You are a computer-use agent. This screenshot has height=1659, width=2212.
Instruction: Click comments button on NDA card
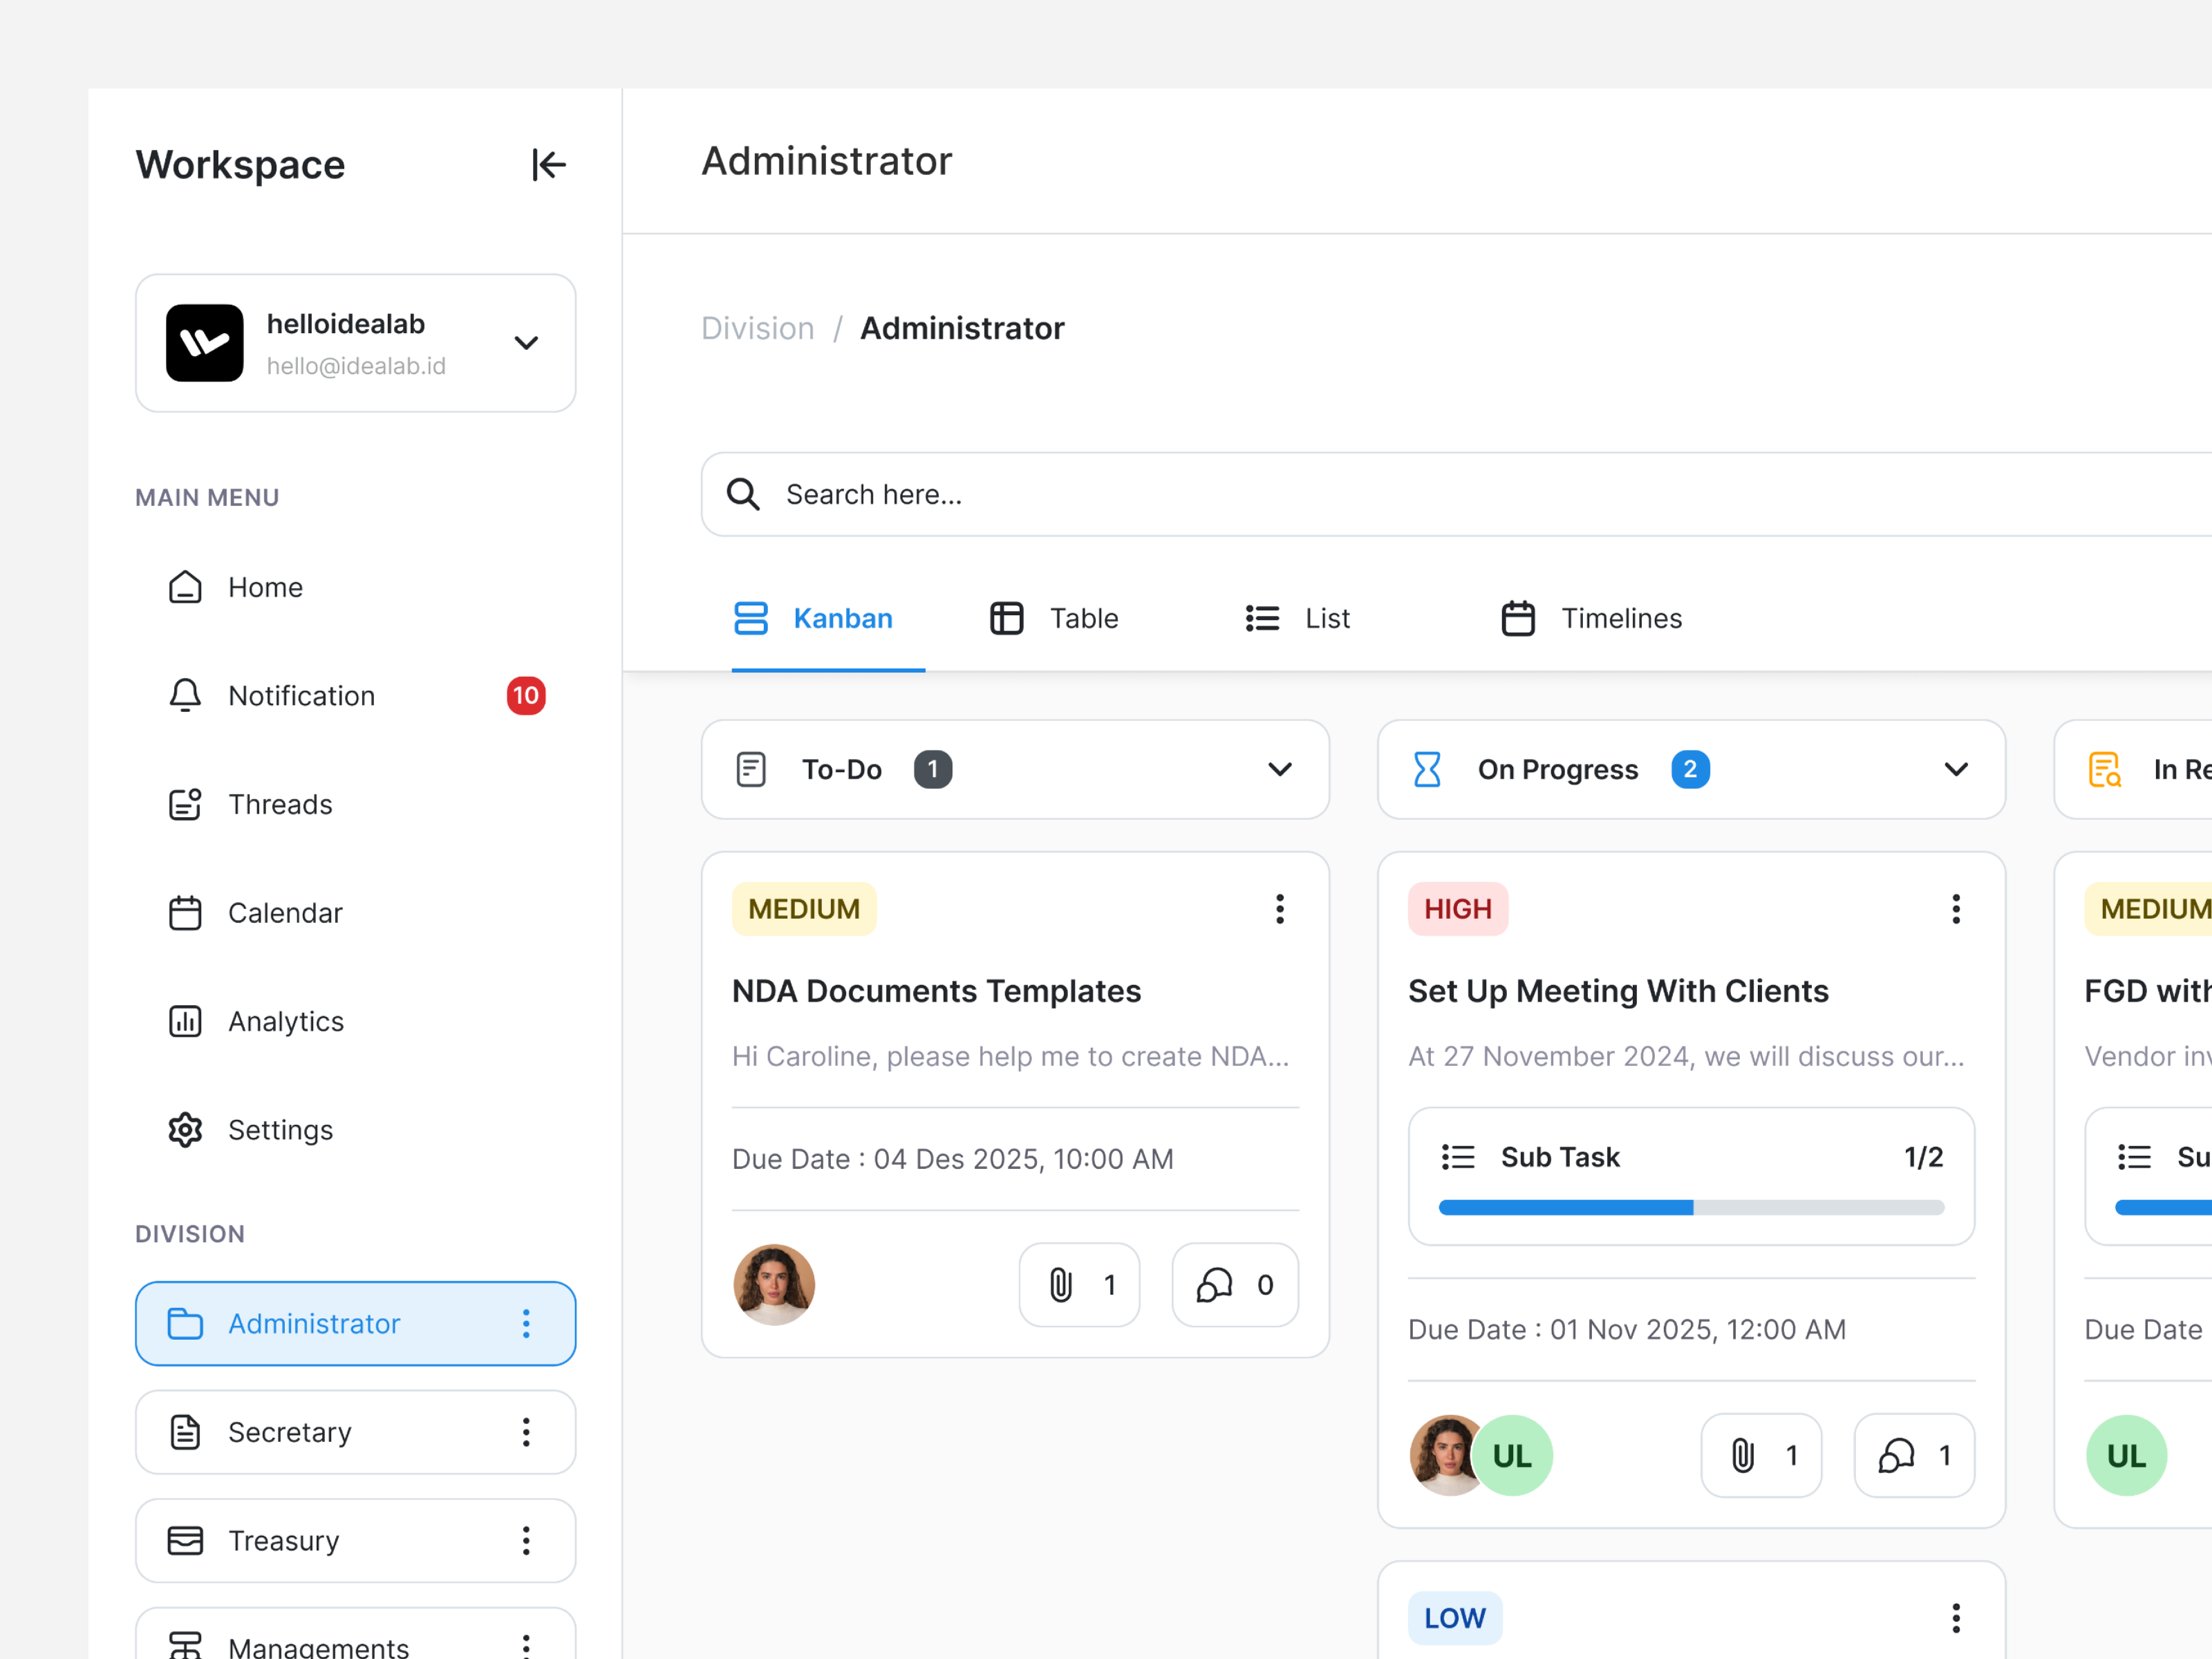coord(1235,1285)
